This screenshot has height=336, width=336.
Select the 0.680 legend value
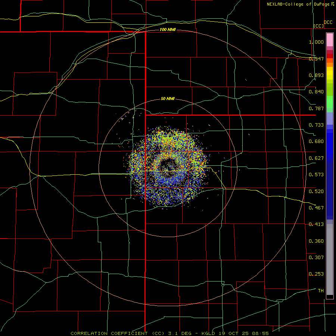(x=316, y=141)
